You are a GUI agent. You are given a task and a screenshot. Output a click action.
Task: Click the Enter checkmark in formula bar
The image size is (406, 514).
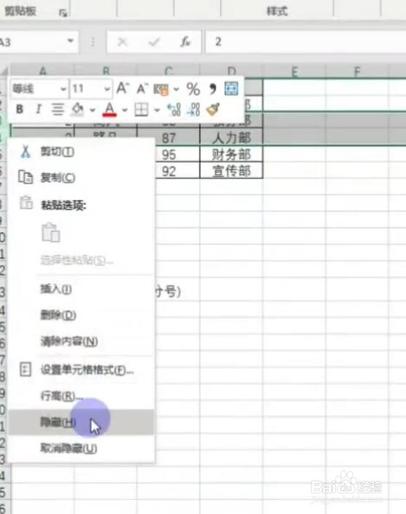coord(154,42)
